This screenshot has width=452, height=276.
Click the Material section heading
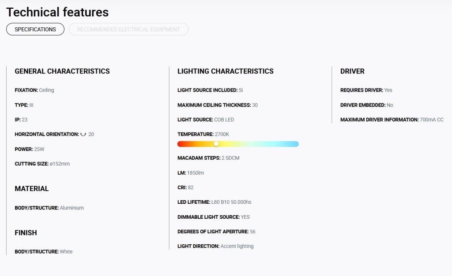coord(32,188)
